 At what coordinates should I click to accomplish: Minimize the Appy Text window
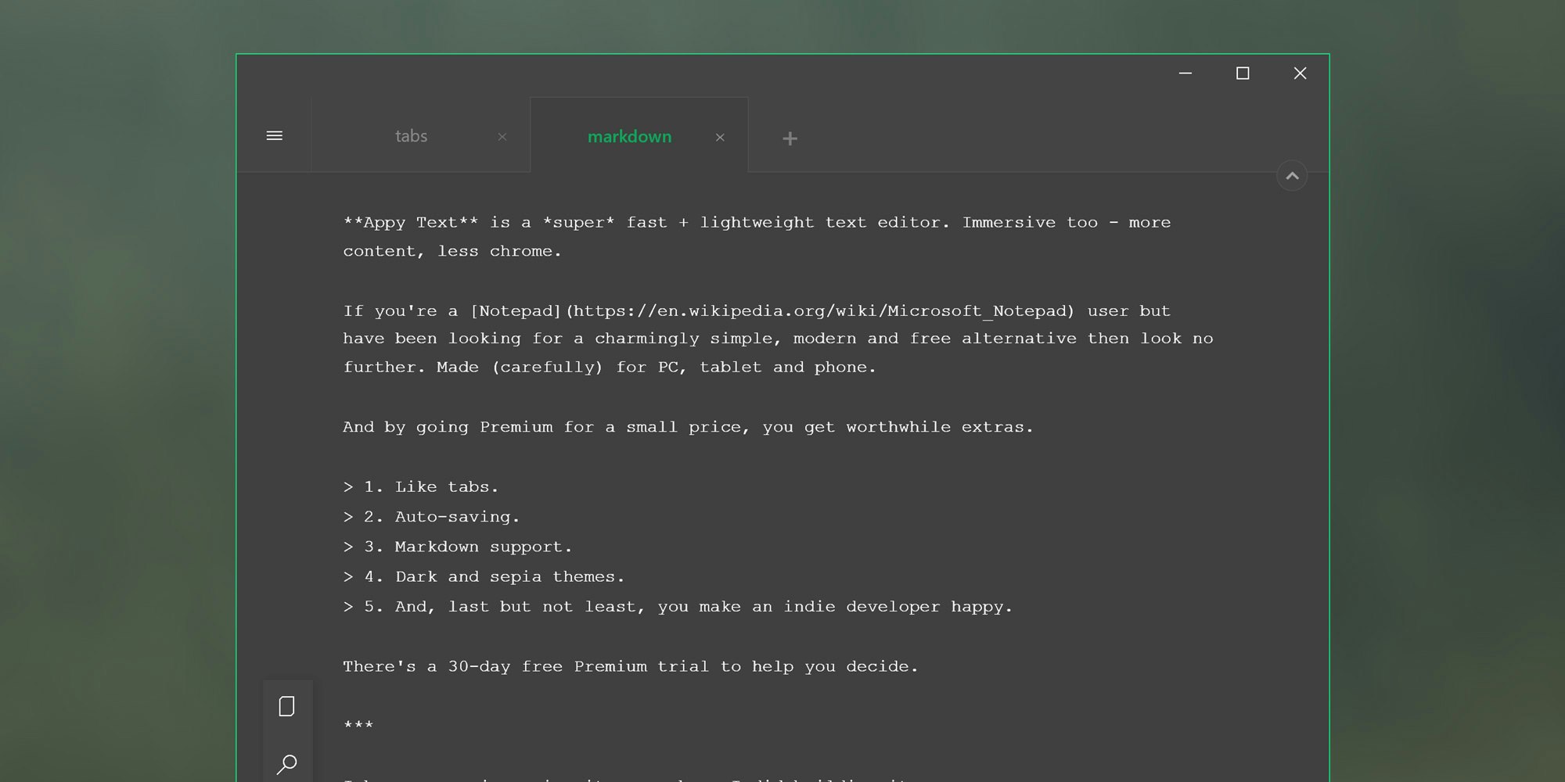click(1185, 73)
